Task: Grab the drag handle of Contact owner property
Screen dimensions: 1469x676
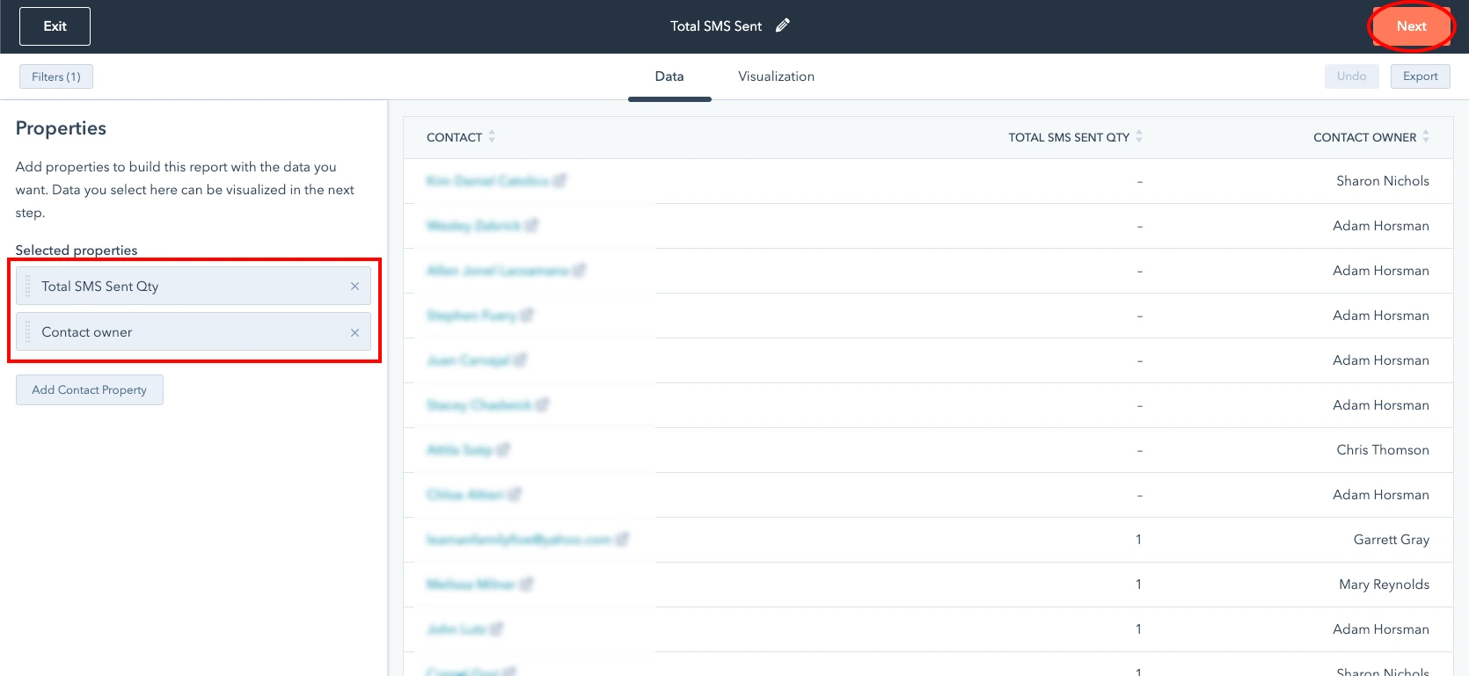Action: (27, 332)
